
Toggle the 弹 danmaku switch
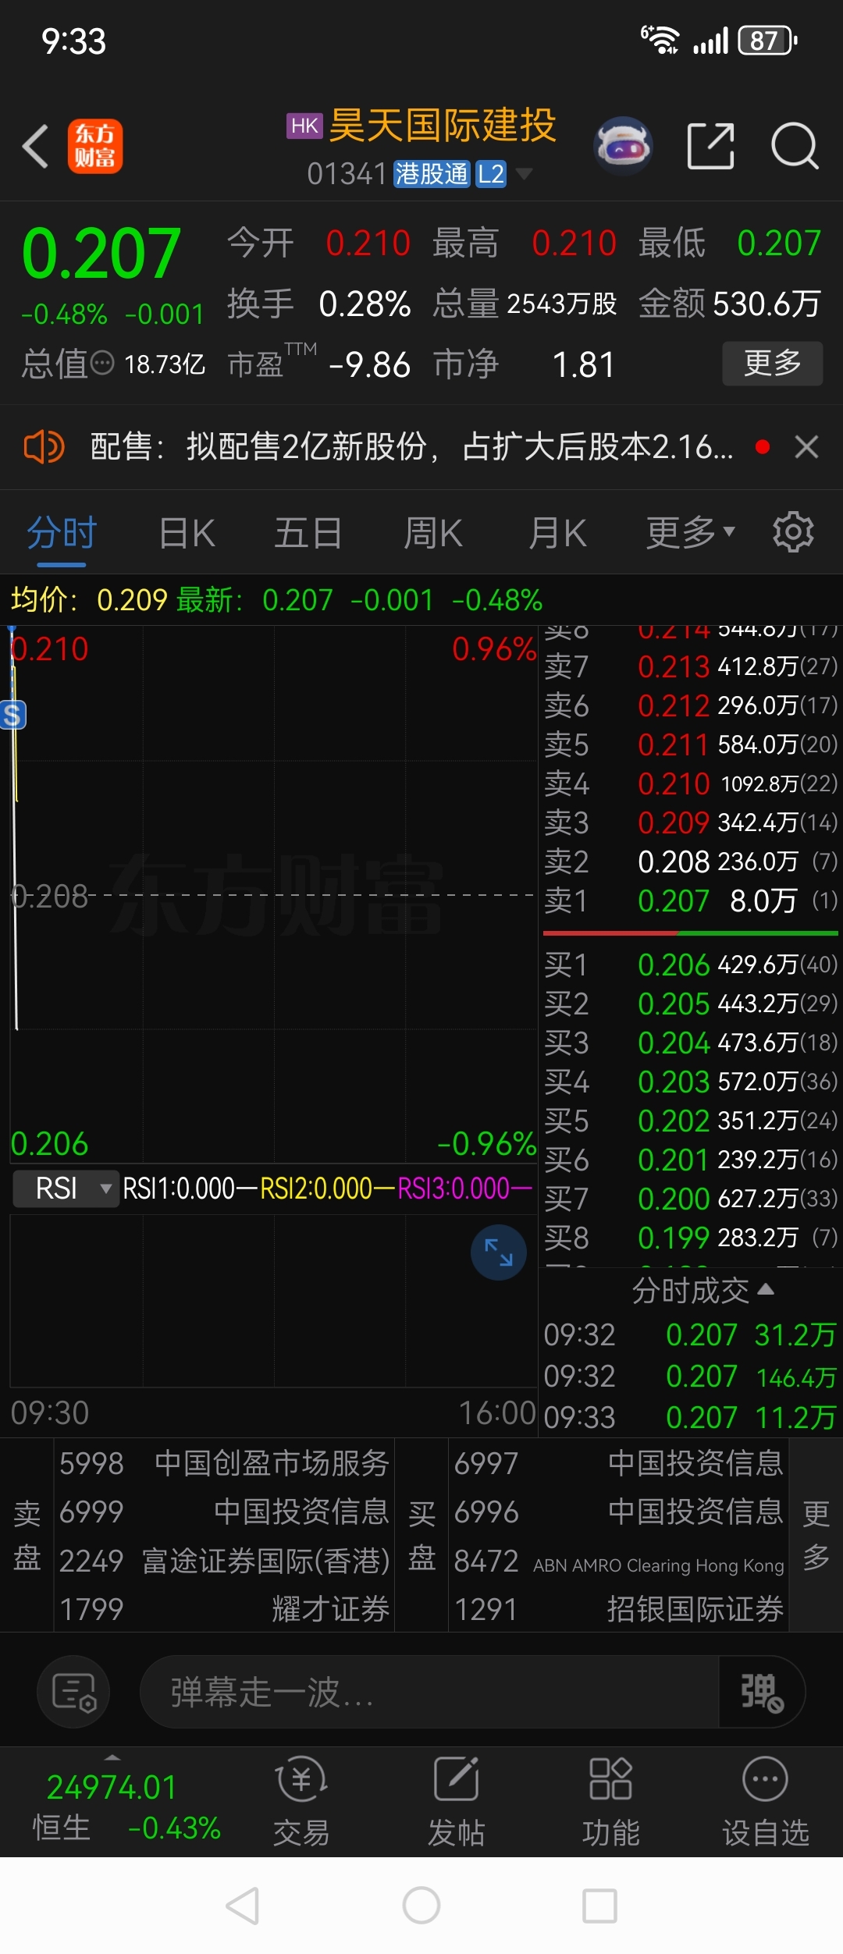click(761, 1692)
